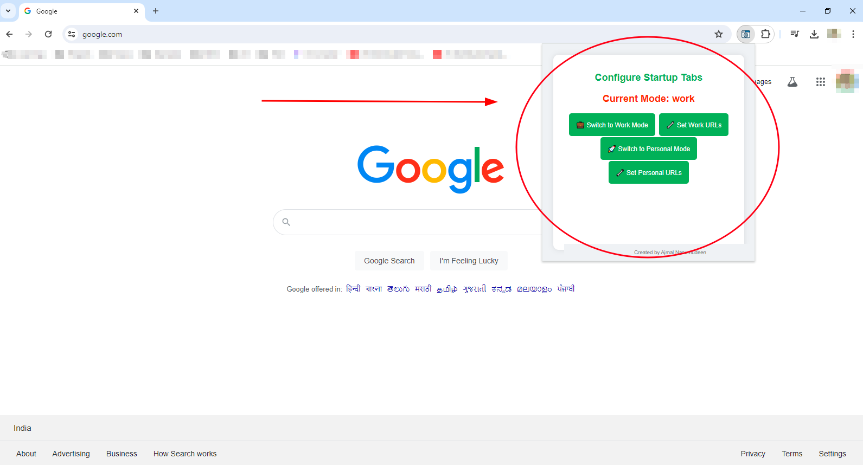The width and height of the screenshot is (863, 465).
Task: Bookmark this page with the star icon
Action: tap(719, 34)
